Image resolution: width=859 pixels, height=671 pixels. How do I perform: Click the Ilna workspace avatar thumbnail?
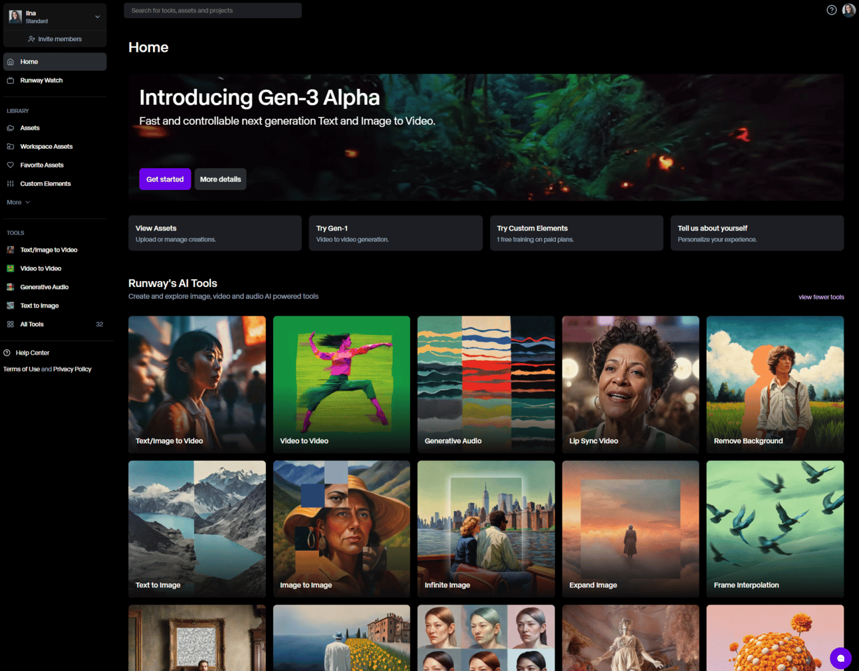coord(15,17)
